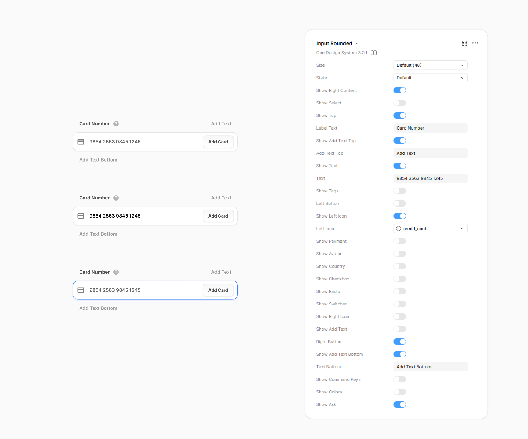Open the Size dropdown showing Default (48)

click(x=430, y=65)
